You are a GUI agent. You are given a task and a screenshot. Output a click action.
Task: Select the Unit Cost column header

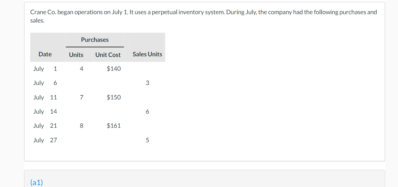coord(108,55)
